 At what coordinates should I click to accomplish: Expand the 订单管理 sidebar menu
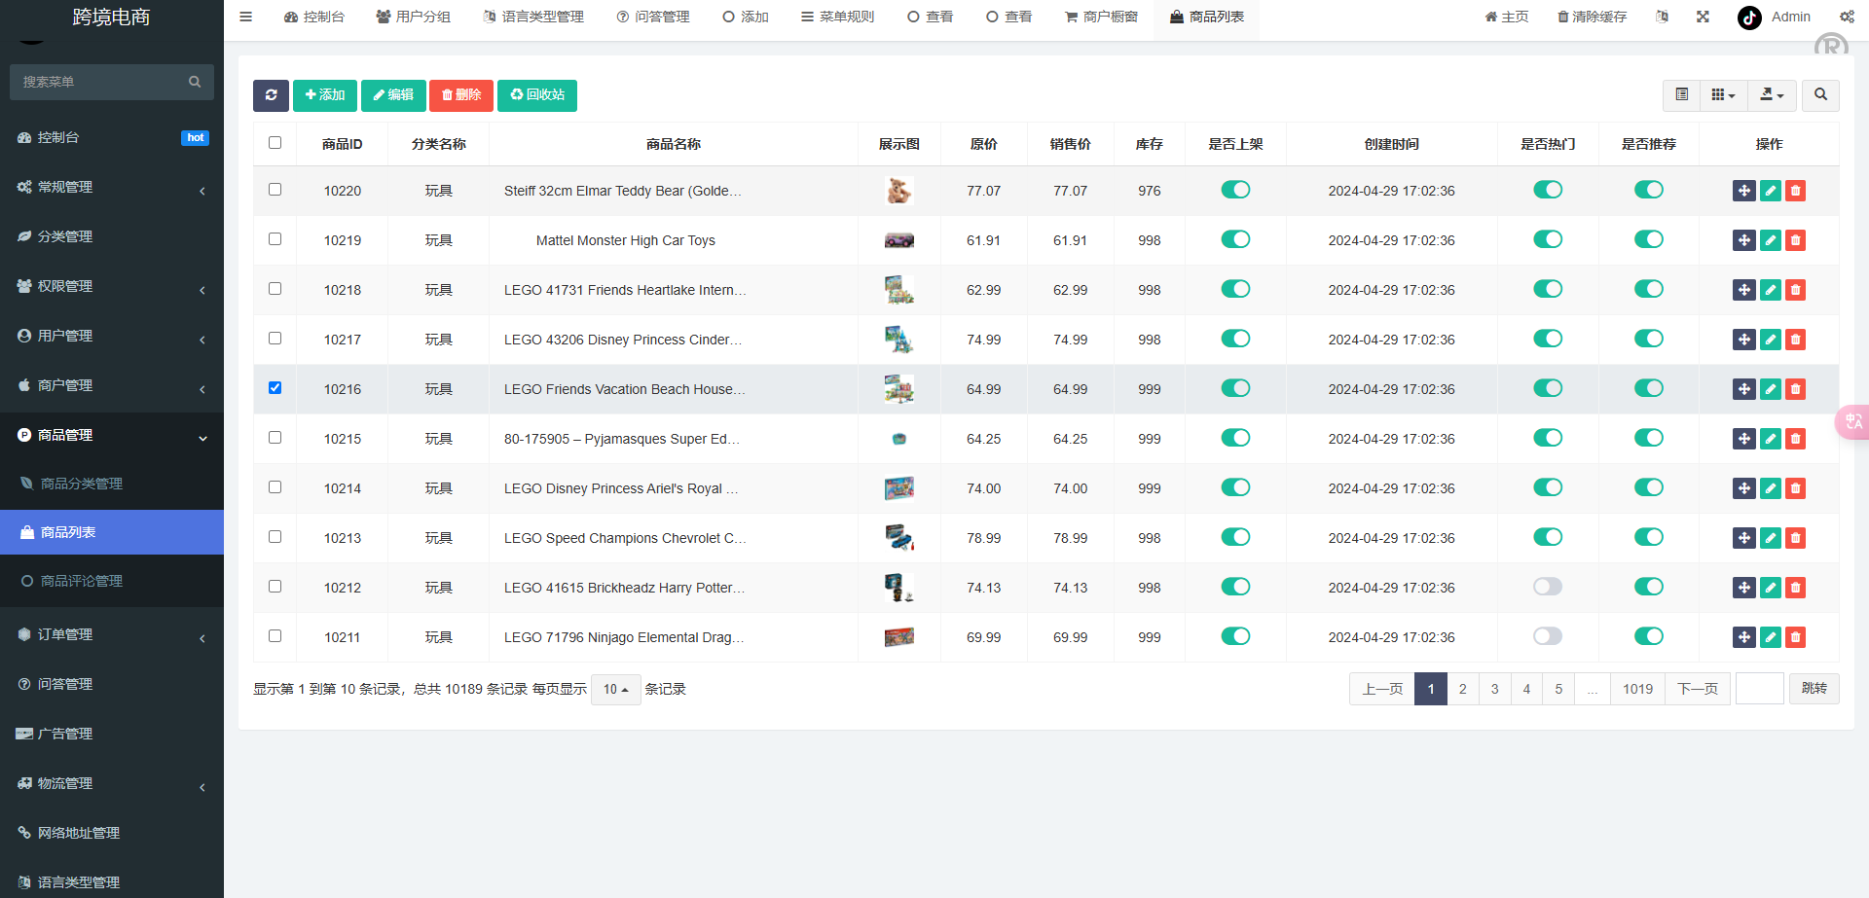[112, 634]
